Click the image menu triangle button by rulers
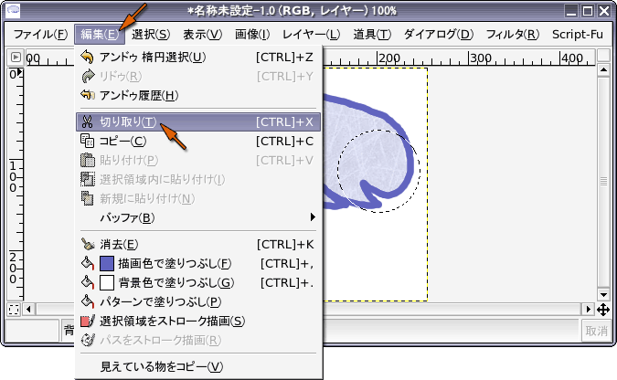 coord(16,57)
